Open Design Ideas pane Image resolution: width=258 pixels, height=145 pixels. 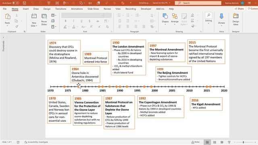(x=235, y=19)
